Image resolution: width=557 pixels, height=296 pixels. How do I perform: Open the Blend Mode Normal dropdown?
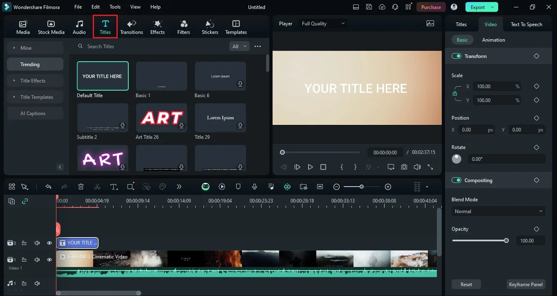tap(498, 211)
